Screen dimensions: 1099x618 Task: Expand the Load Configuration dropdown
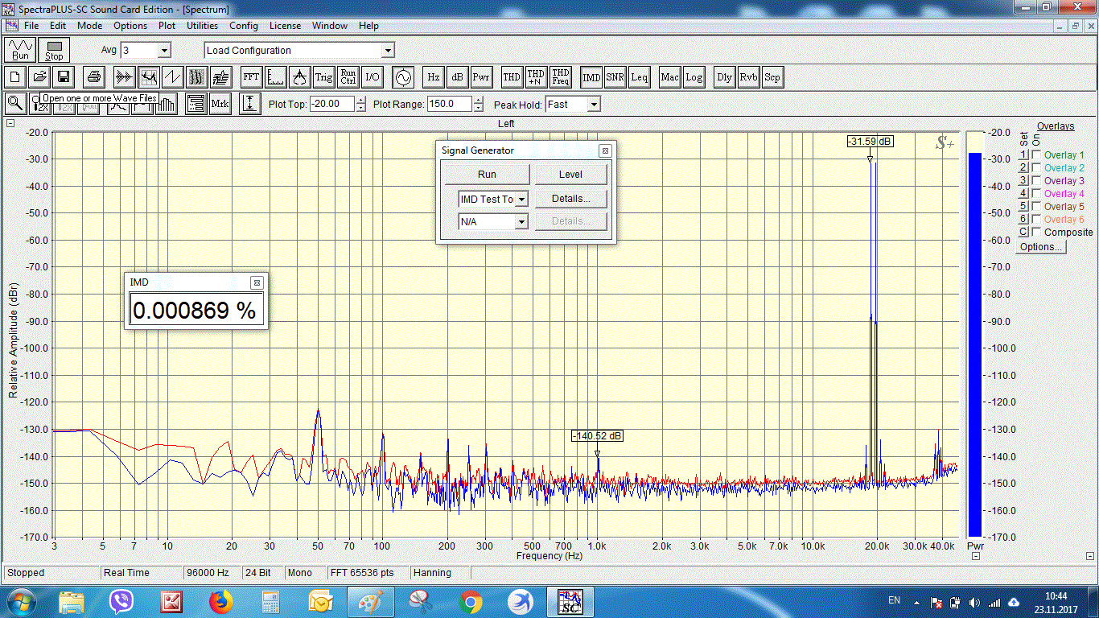(388, 51)
